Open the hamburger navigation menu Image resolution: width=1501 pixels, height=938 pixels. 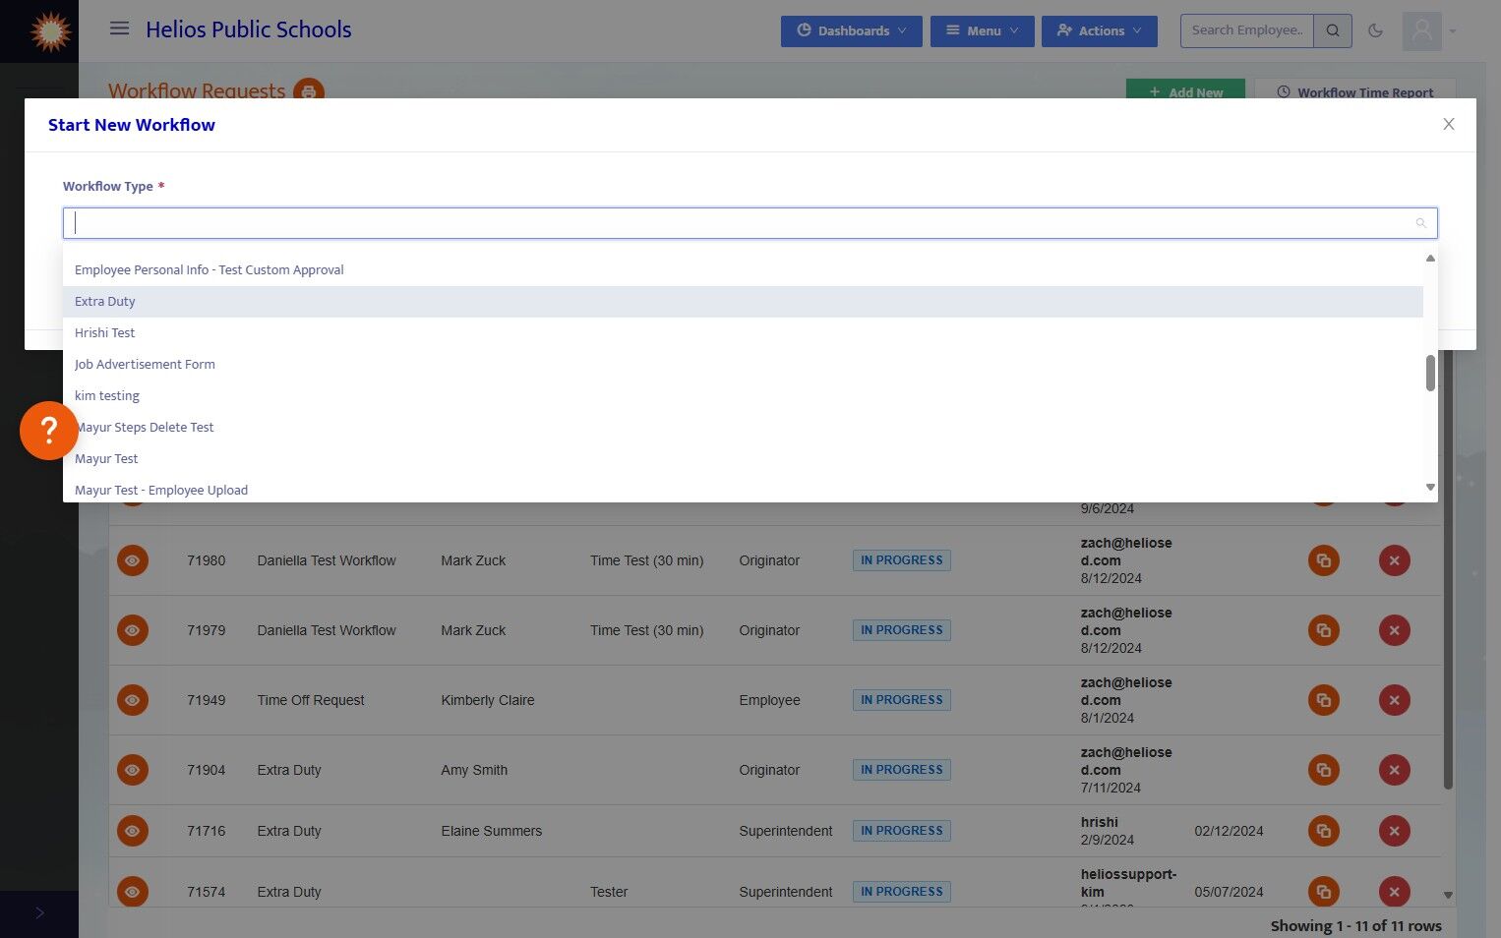tap(120, 29)
